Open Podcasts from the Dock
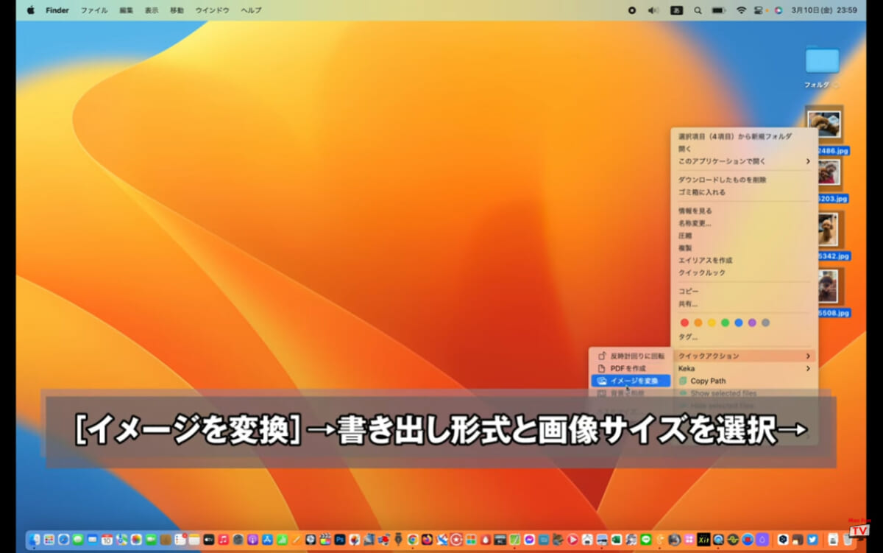The height and width of the screenshot is (553, 883). [252, 540]
